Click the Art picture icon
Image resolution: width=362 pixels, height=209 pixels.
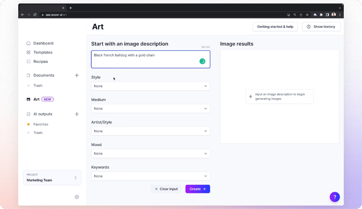tap(28, 99)
